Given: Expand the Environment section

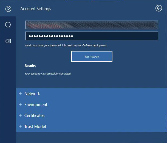Looking at the screenshot, I should pyautogui.click(x=36, y=105).
